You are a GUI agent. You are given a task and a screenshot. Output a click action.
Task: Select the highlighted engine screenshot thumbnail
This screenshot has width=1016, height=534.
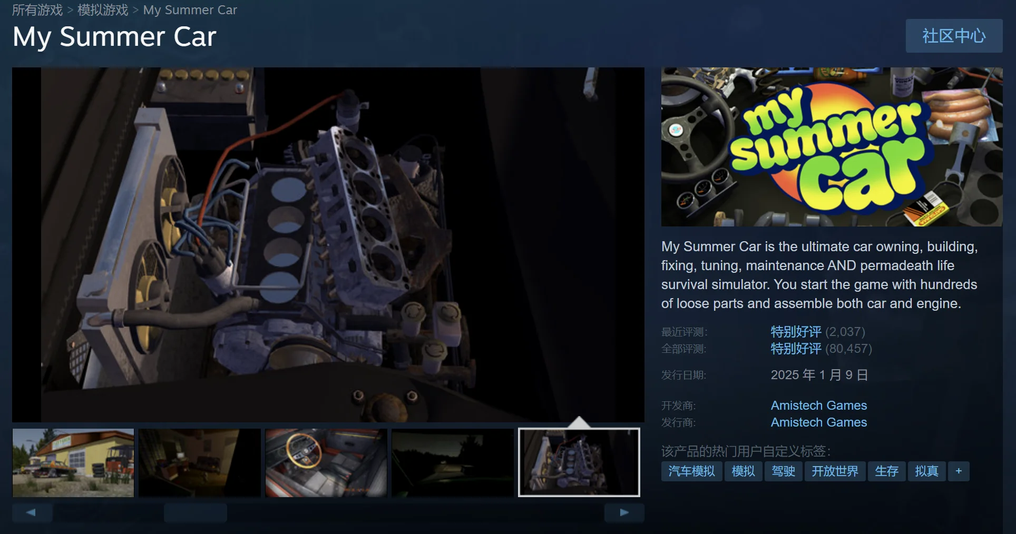pyautogui.click(x=579, y=463)
